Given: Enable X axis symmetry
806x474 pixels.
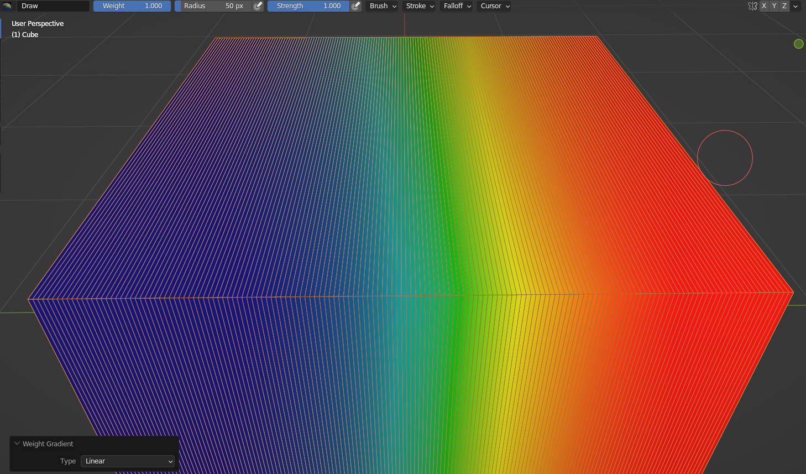Looking at the screenshot, I should [764, 6].
